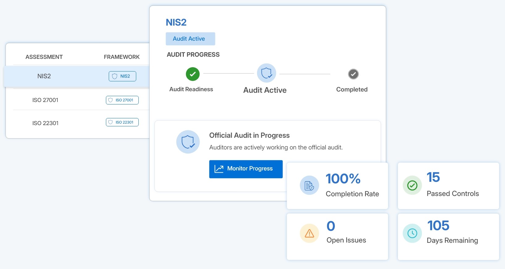The height and width of the screenshot is (269, 505).
Task: Click the 105 days remaining value
Action: (x=438, y=226)
